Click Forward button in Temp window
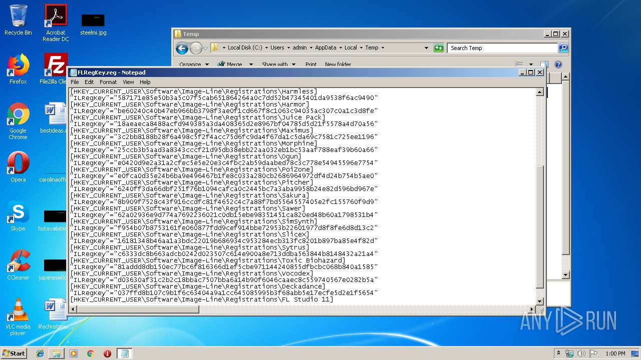The image size is (641, 360). (x=196, y=48)
